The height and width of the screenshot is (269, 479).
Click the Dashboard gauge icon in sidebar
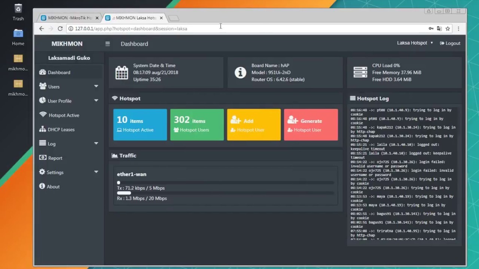coord(42,72)
